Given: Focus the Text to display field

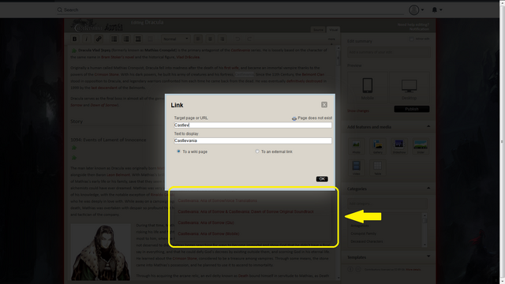Looking at the screenshot, I should tap(252, 140).
